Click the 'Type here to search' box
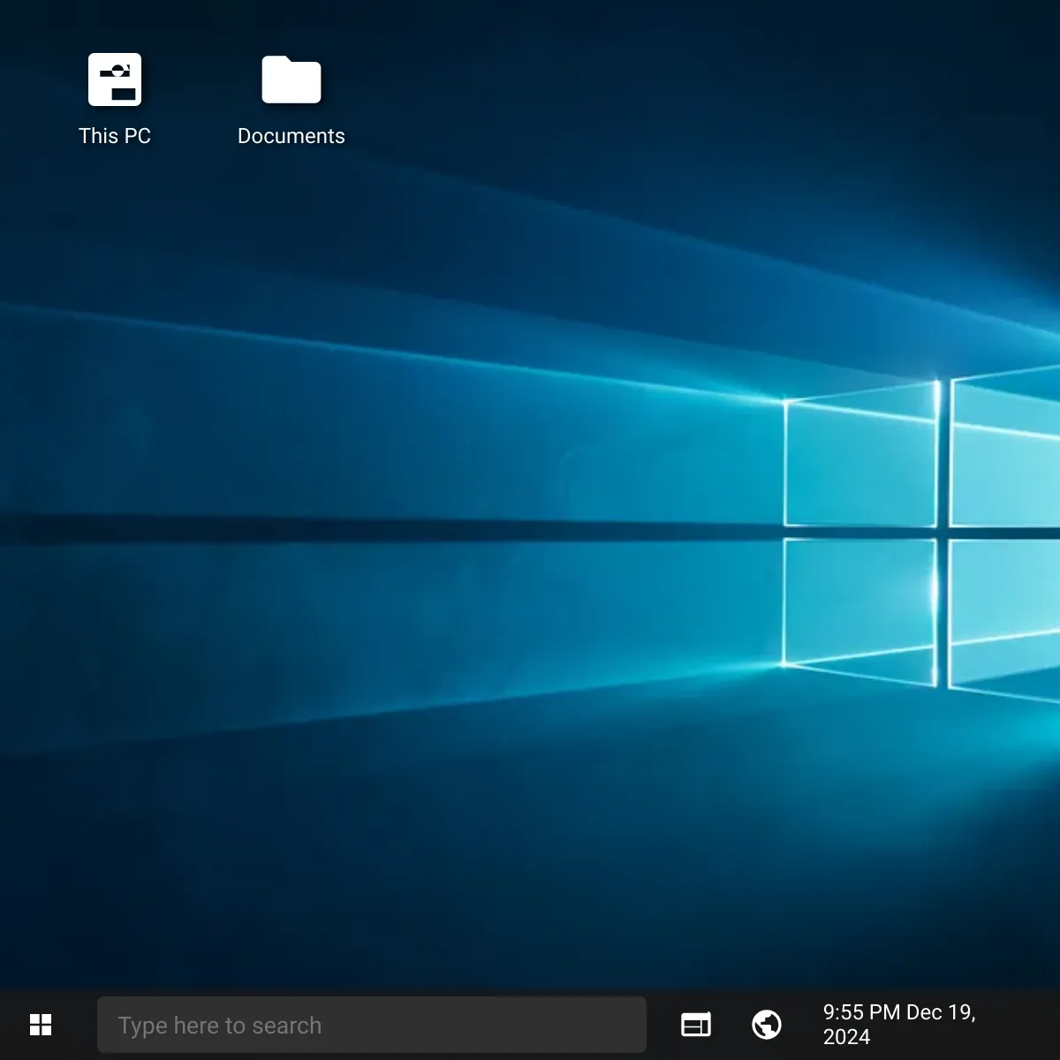Viewport: 1060px width, 1060px height. 372,1025
